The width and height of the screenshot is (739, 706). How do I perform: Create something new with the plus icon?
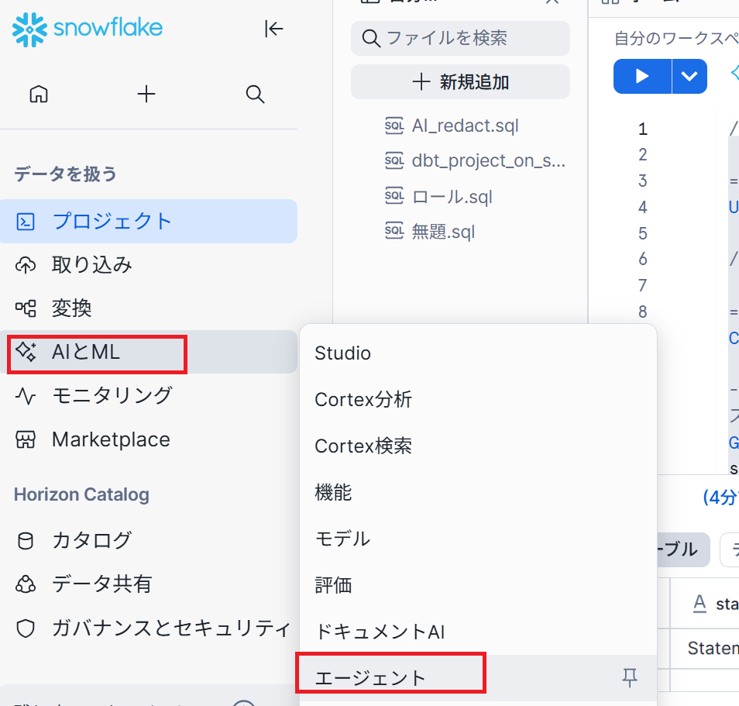tap(146, 94)
